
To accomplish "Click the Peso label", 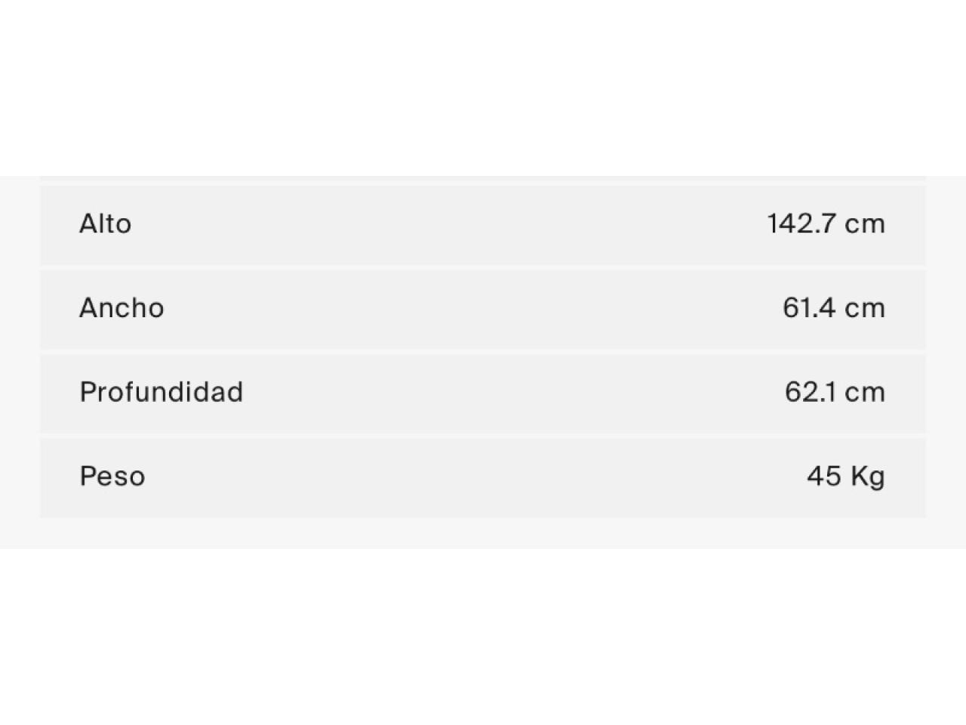I will [x=112, y=477].
